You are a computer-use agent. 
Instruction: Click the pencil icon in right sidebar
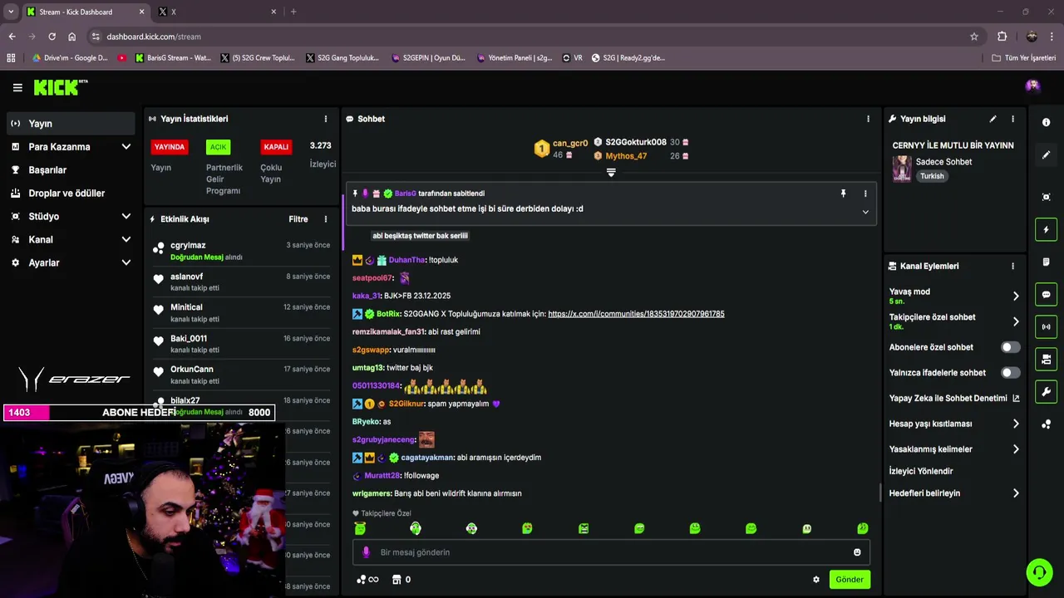click(x=1046, y=154)
